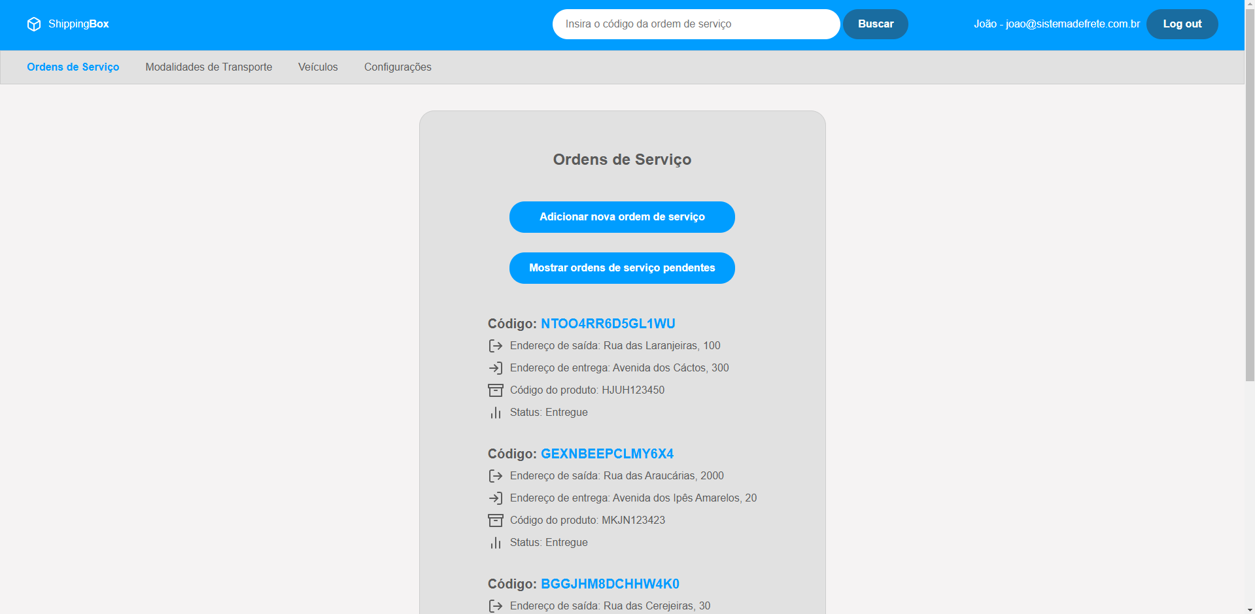Image resolution: width=1255 pixels, height=614 pixels.
Task: Click the status icon beside second Entregue status
Action: (x=495, y=542)
